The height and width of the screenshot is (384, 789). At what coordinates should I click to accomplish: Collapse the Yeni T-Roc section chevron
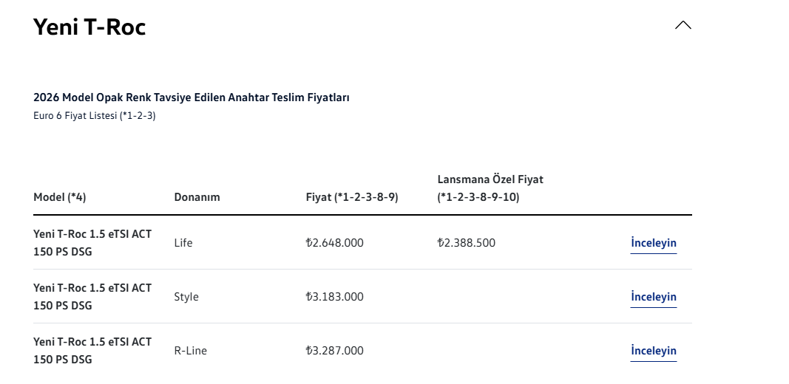click(x=683, y=25)
